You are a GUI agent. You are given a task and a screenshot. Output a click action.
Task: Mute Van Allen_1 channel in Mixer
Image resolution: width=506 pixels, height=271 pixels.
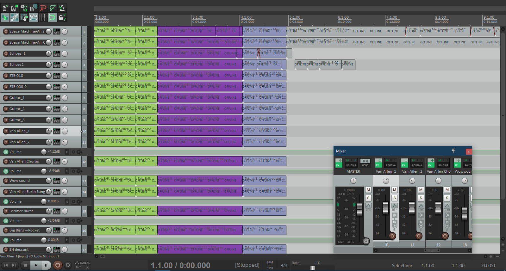[x=395, y=190]
